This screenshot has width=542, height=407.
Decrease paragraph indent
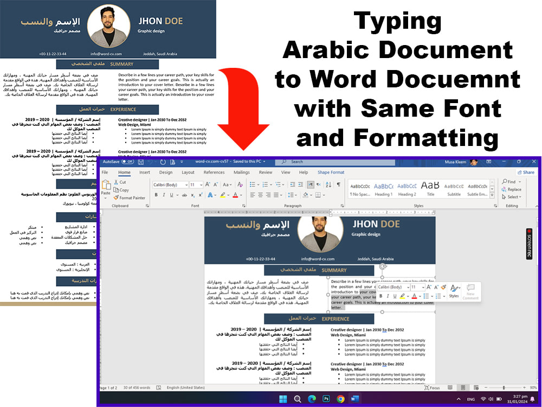pos(293,185)
